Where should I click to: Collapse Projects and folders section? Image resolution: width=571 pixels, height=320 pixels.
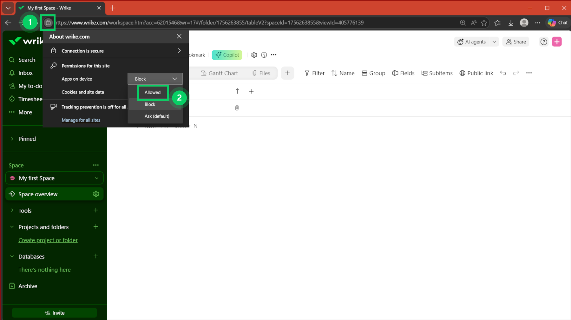(x=12, y=227)
